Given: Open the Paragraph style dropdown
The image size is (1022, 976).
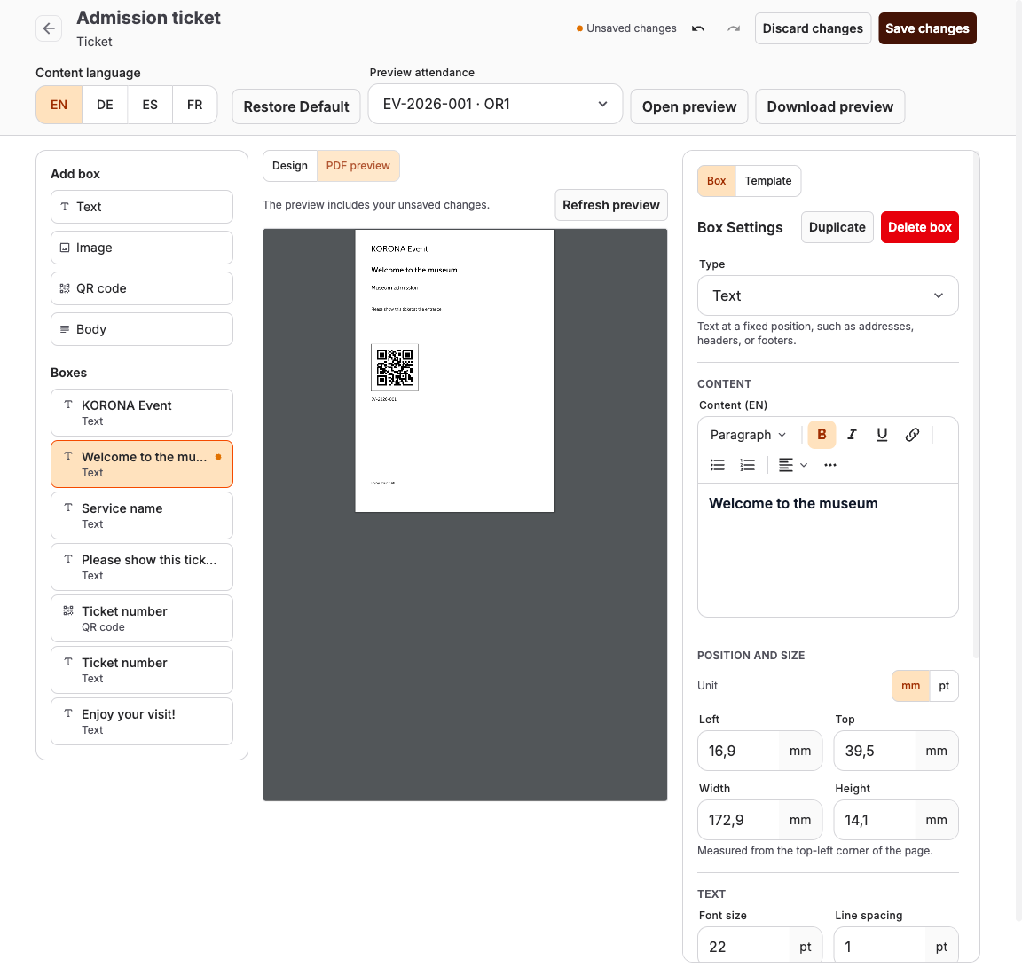Looking at the screenshot, I should tap(748, 435).
